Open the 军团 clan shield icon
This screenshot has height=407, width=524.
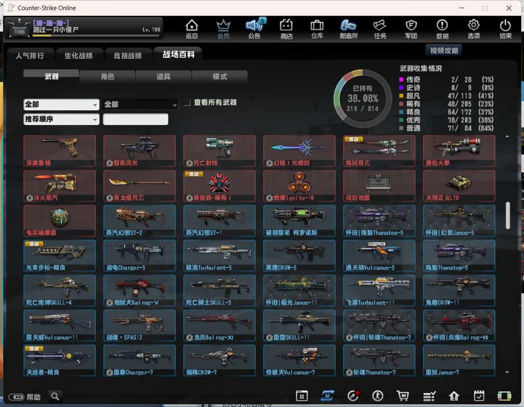click(x=411, y=29)
